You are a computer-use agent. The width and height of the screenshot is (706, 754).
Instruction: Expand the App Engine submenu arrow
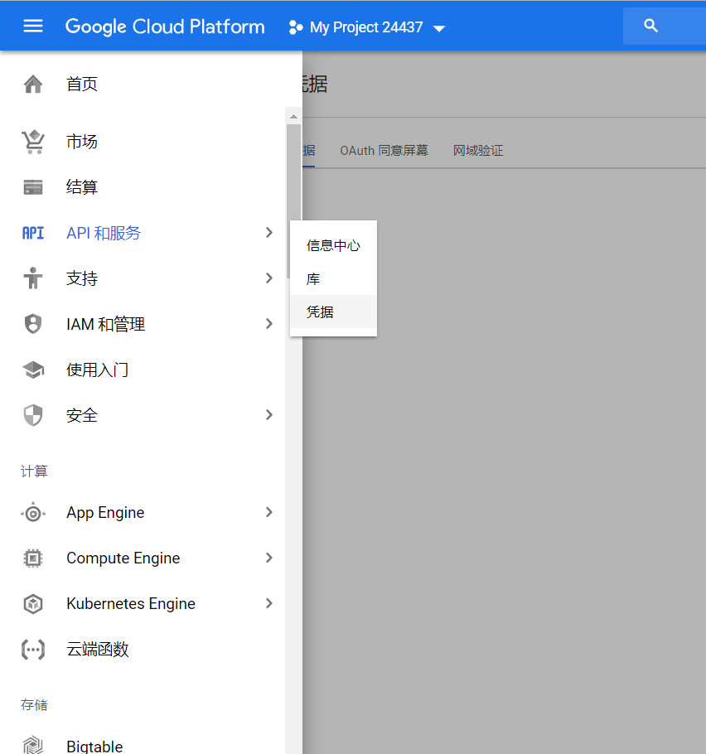pyautogui.click(x=268, y=513)
